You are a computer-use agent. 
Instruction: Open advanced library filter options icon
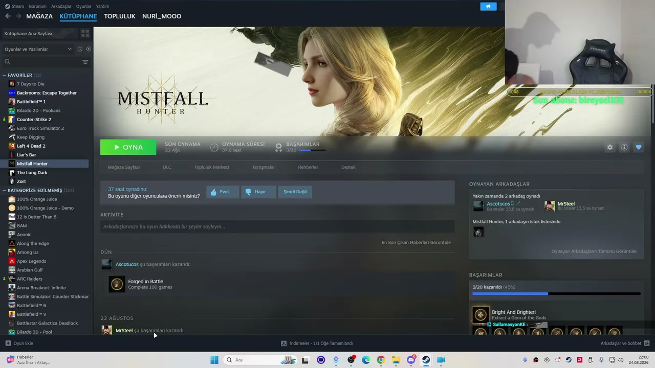[x=85, y=62]
